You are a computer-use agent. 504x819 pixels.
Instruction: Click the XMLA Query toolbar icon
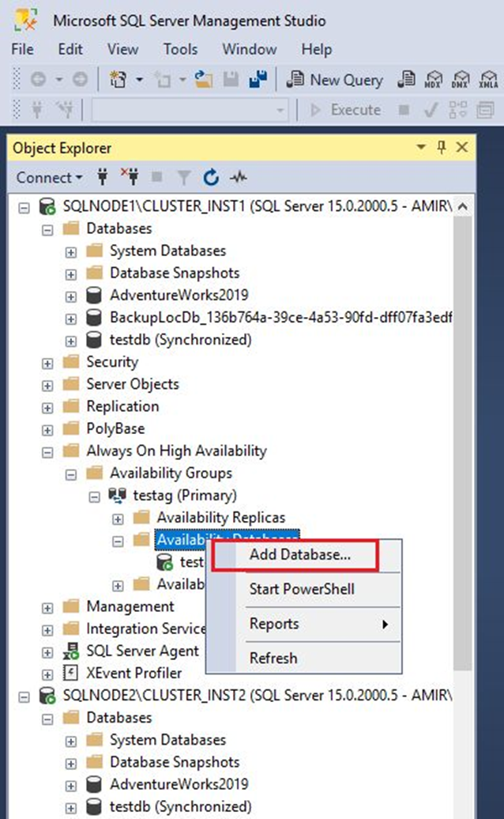point(489,80)
